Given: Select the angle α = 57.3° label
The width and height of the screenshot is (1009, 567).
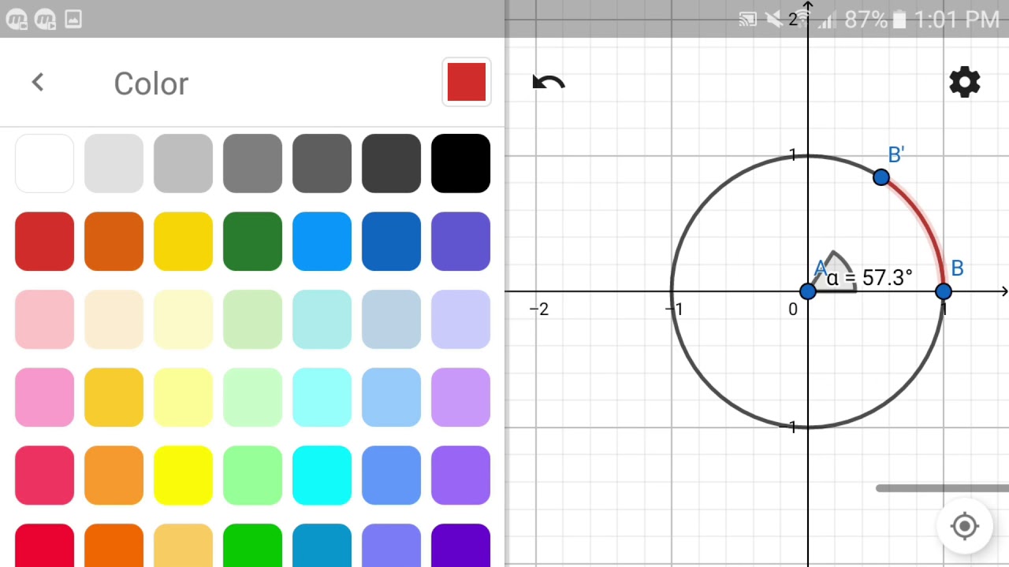Looking at the screenshot, I should tap(869, 277).
